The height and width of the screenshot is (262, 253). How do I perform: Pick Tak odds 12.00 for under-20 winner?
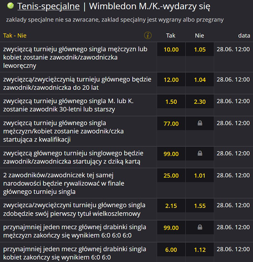pyautogui.click(x=171, y=80)
